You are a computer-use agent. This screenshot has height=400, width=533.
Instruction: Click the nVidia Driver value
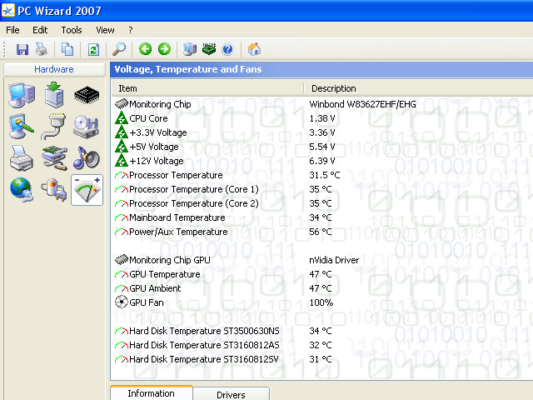click(334, 260)
